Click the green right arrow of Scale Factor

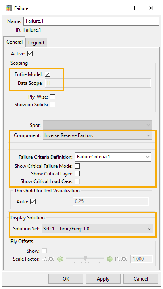point(110,259)
